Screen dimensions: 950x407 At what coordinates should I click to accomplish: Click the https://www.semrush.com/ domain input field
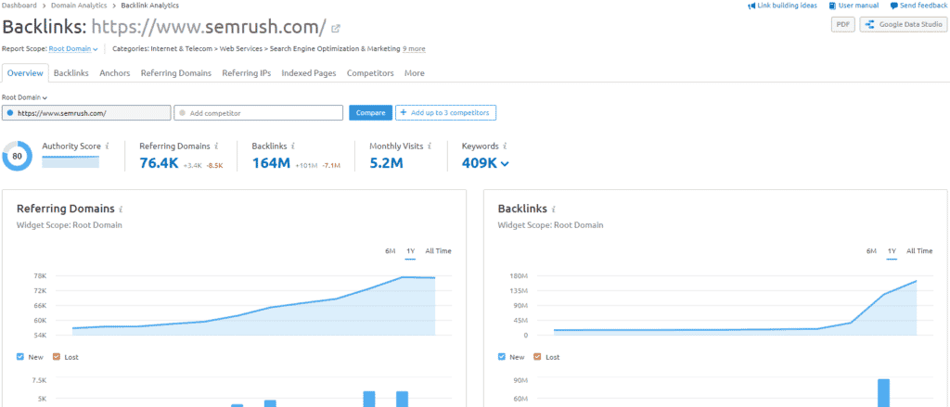86,113
